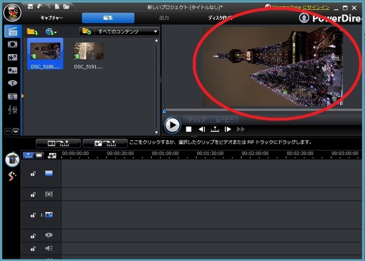Click the preview playhead slider handle
Screen dimensions: 365x261
pyautogui.click(x=165, y=111)
